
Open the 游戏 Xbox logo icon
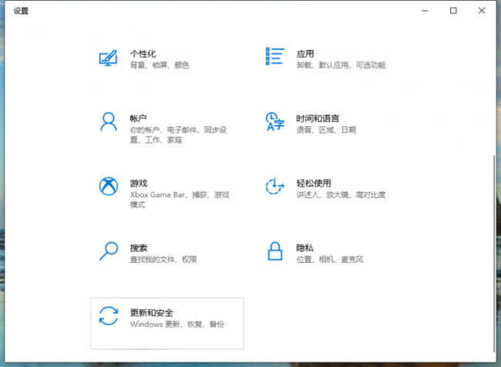click(109, 187)
